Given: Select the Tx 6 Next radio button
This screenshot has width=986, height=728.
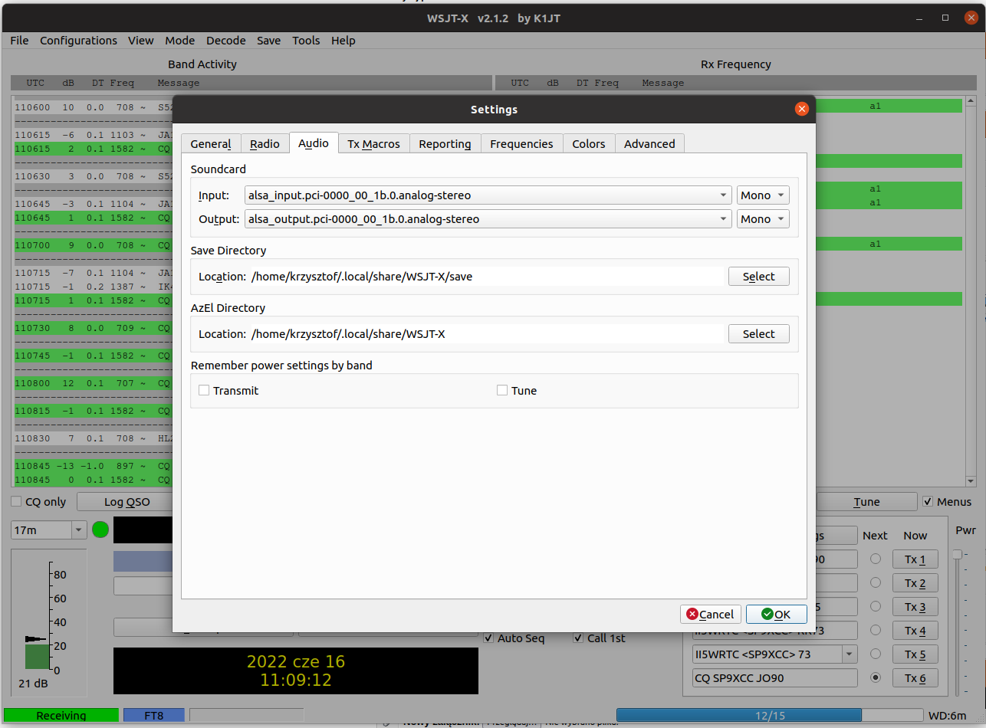Looking at the screenshot, I should click(875, 678).
